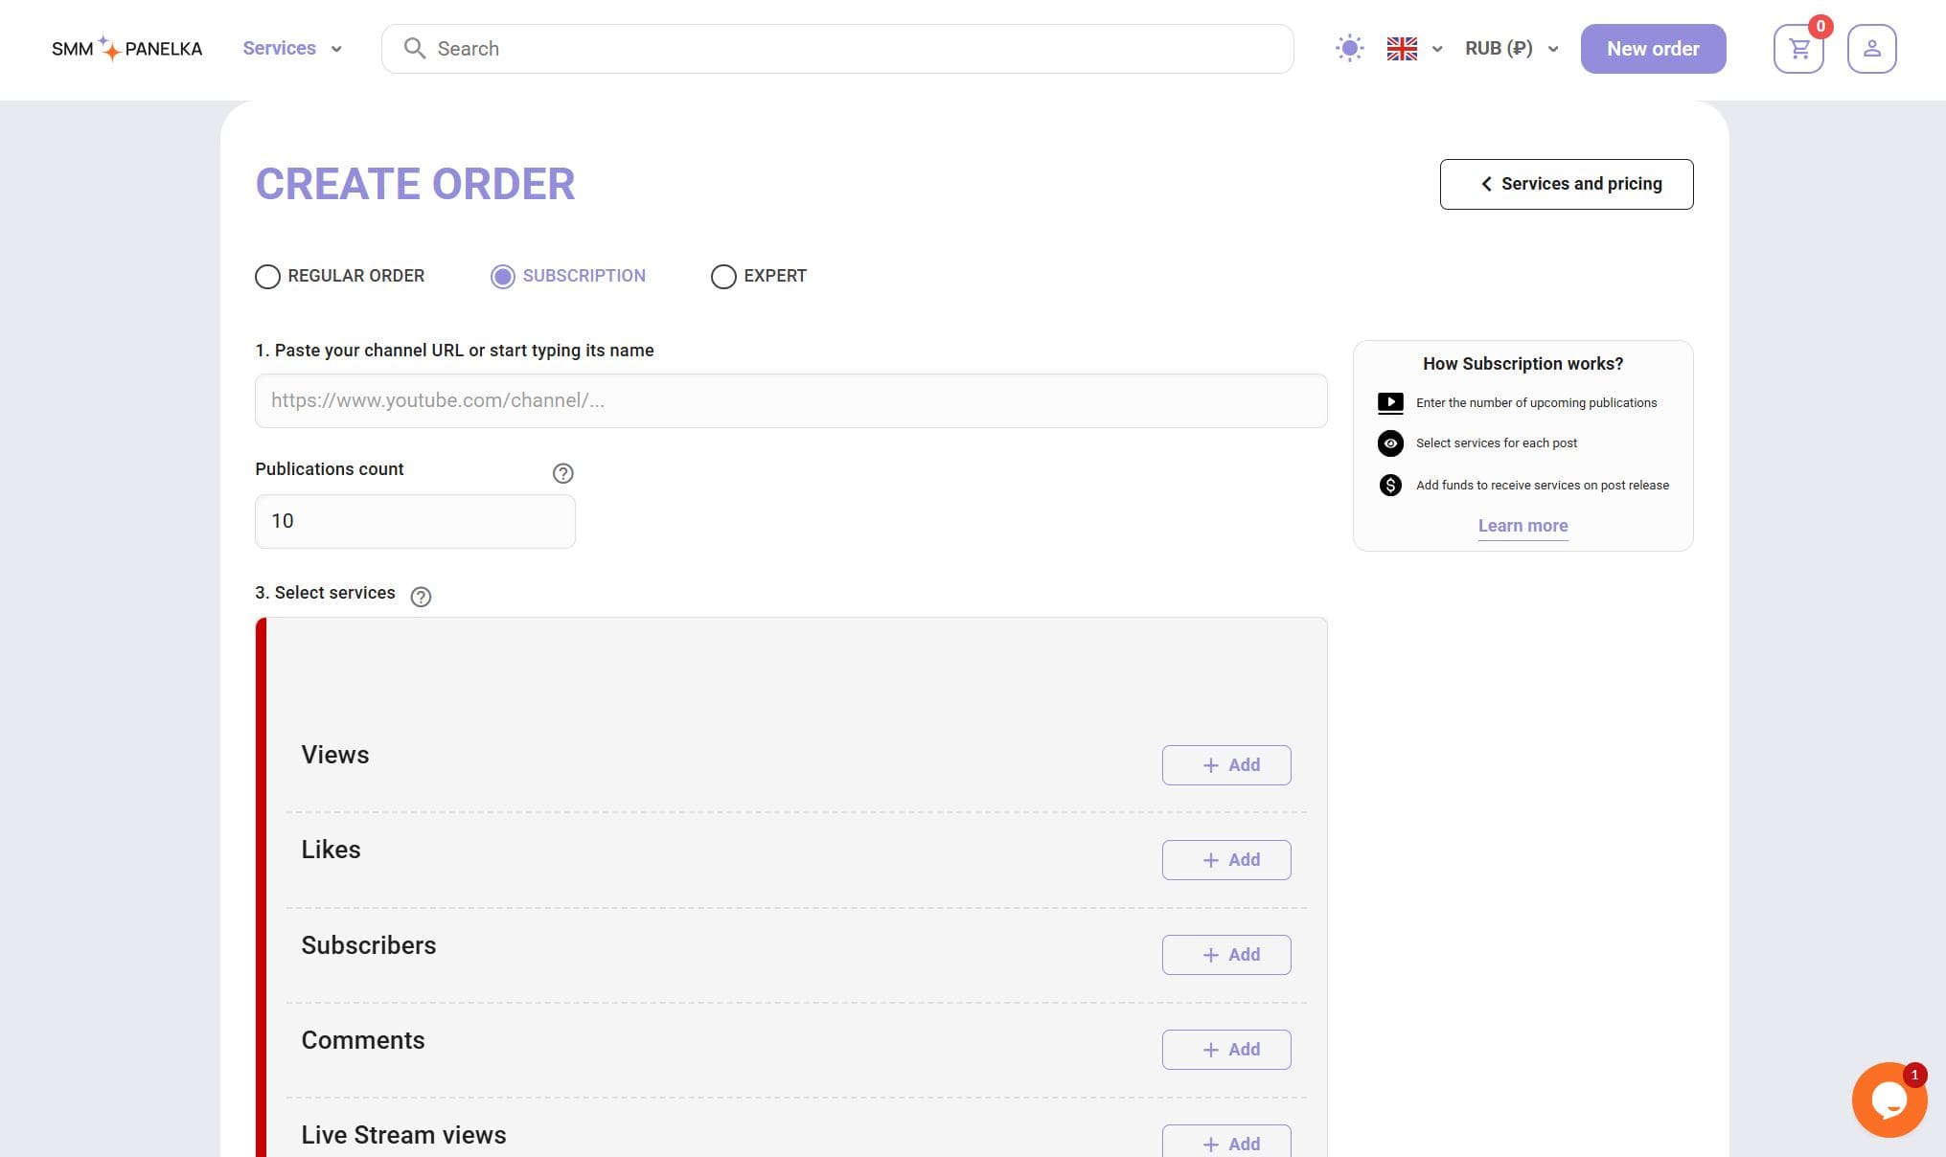Open the orange live chat bubble

point(1889,1100)
